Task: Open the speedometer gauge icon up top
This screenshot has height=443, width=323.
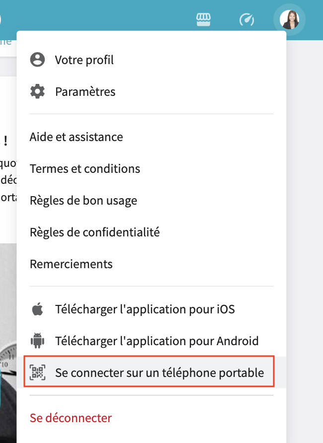Action: 246,20
